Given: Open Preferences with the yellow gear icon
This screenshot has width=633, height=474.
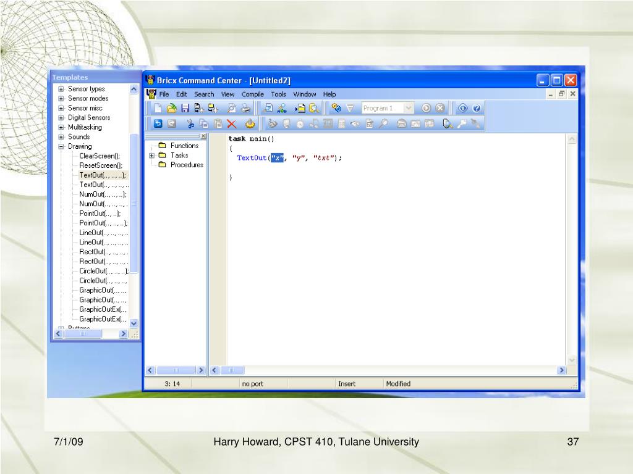Looking at the screenshot, I should (x=250, y=123).
